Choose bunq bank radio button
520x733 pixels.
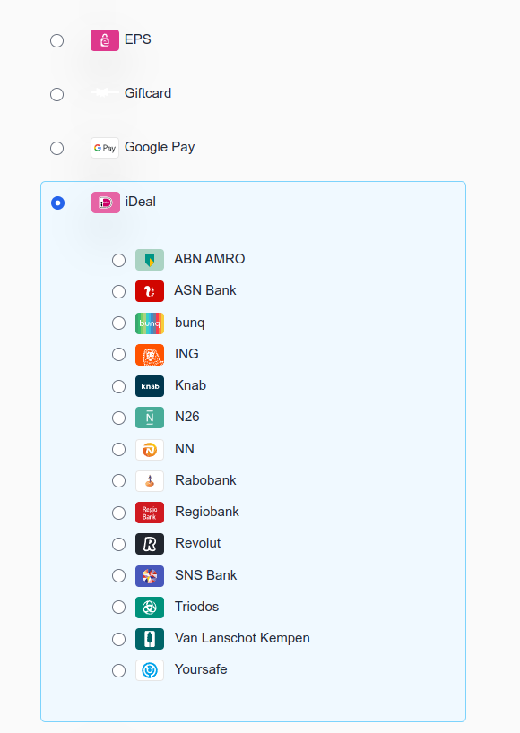[x=118, y=323]
